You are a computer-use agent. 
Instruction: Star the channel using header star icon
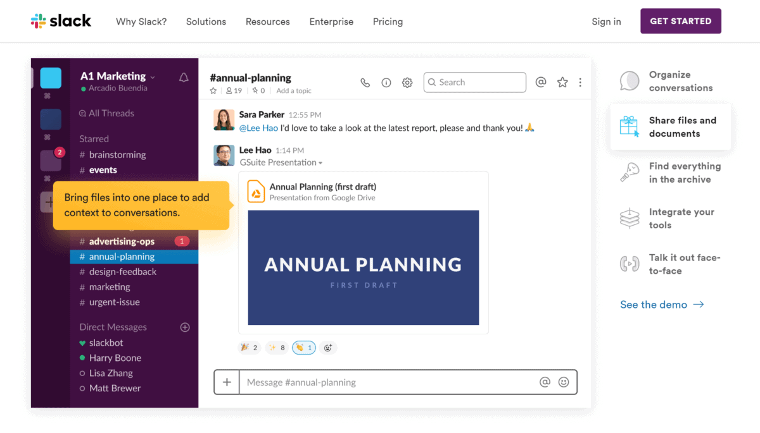coord(562,82)
